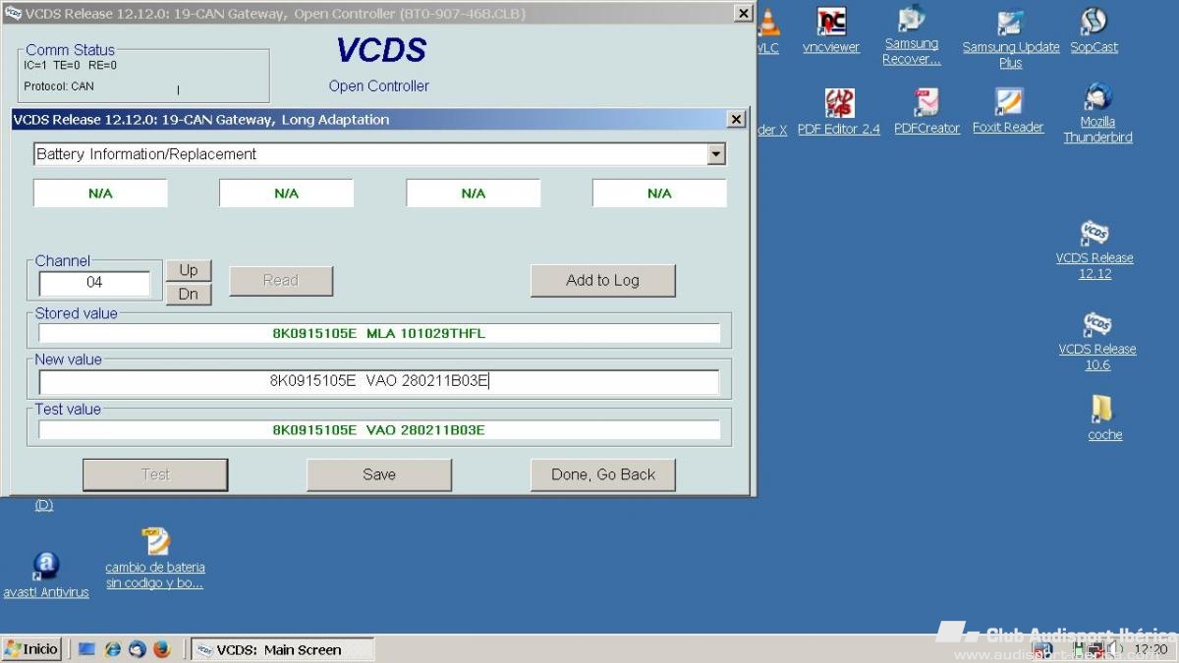This screenshot has height=663, width=1179.
Task: Open Internet Explorer from the quick launch bar
Action: [113, 649]
